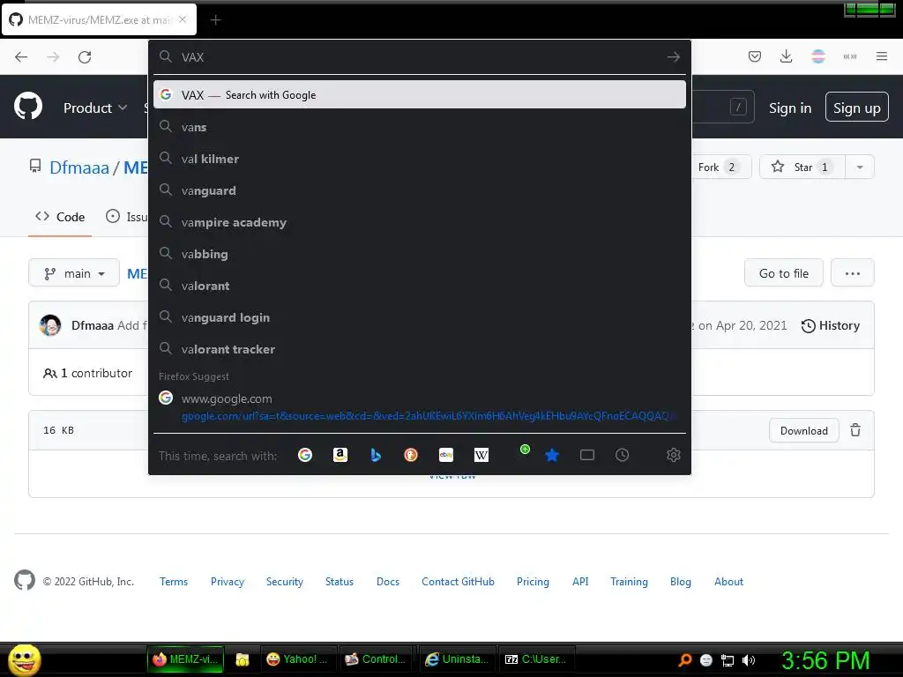This screenshot has height=677, width=903.
Task: Switch to the Code tab
Action: (60, 217)
